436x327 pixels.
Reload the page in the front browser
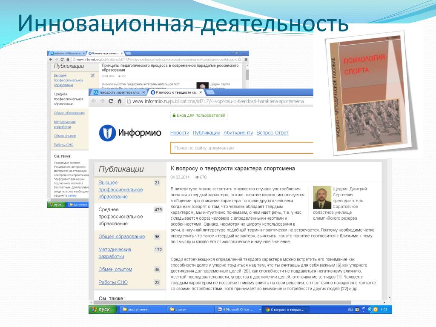(x=111, y=101)
